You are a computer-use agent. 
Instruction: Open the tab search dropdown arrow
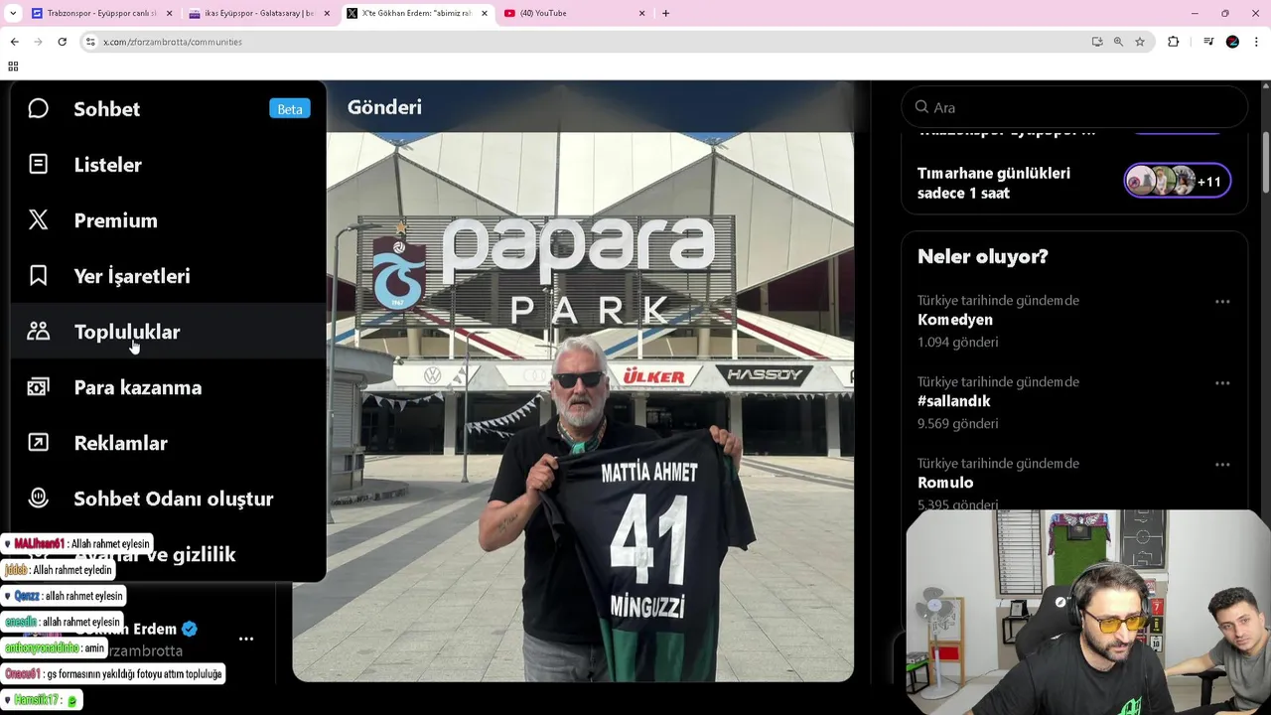13,13
